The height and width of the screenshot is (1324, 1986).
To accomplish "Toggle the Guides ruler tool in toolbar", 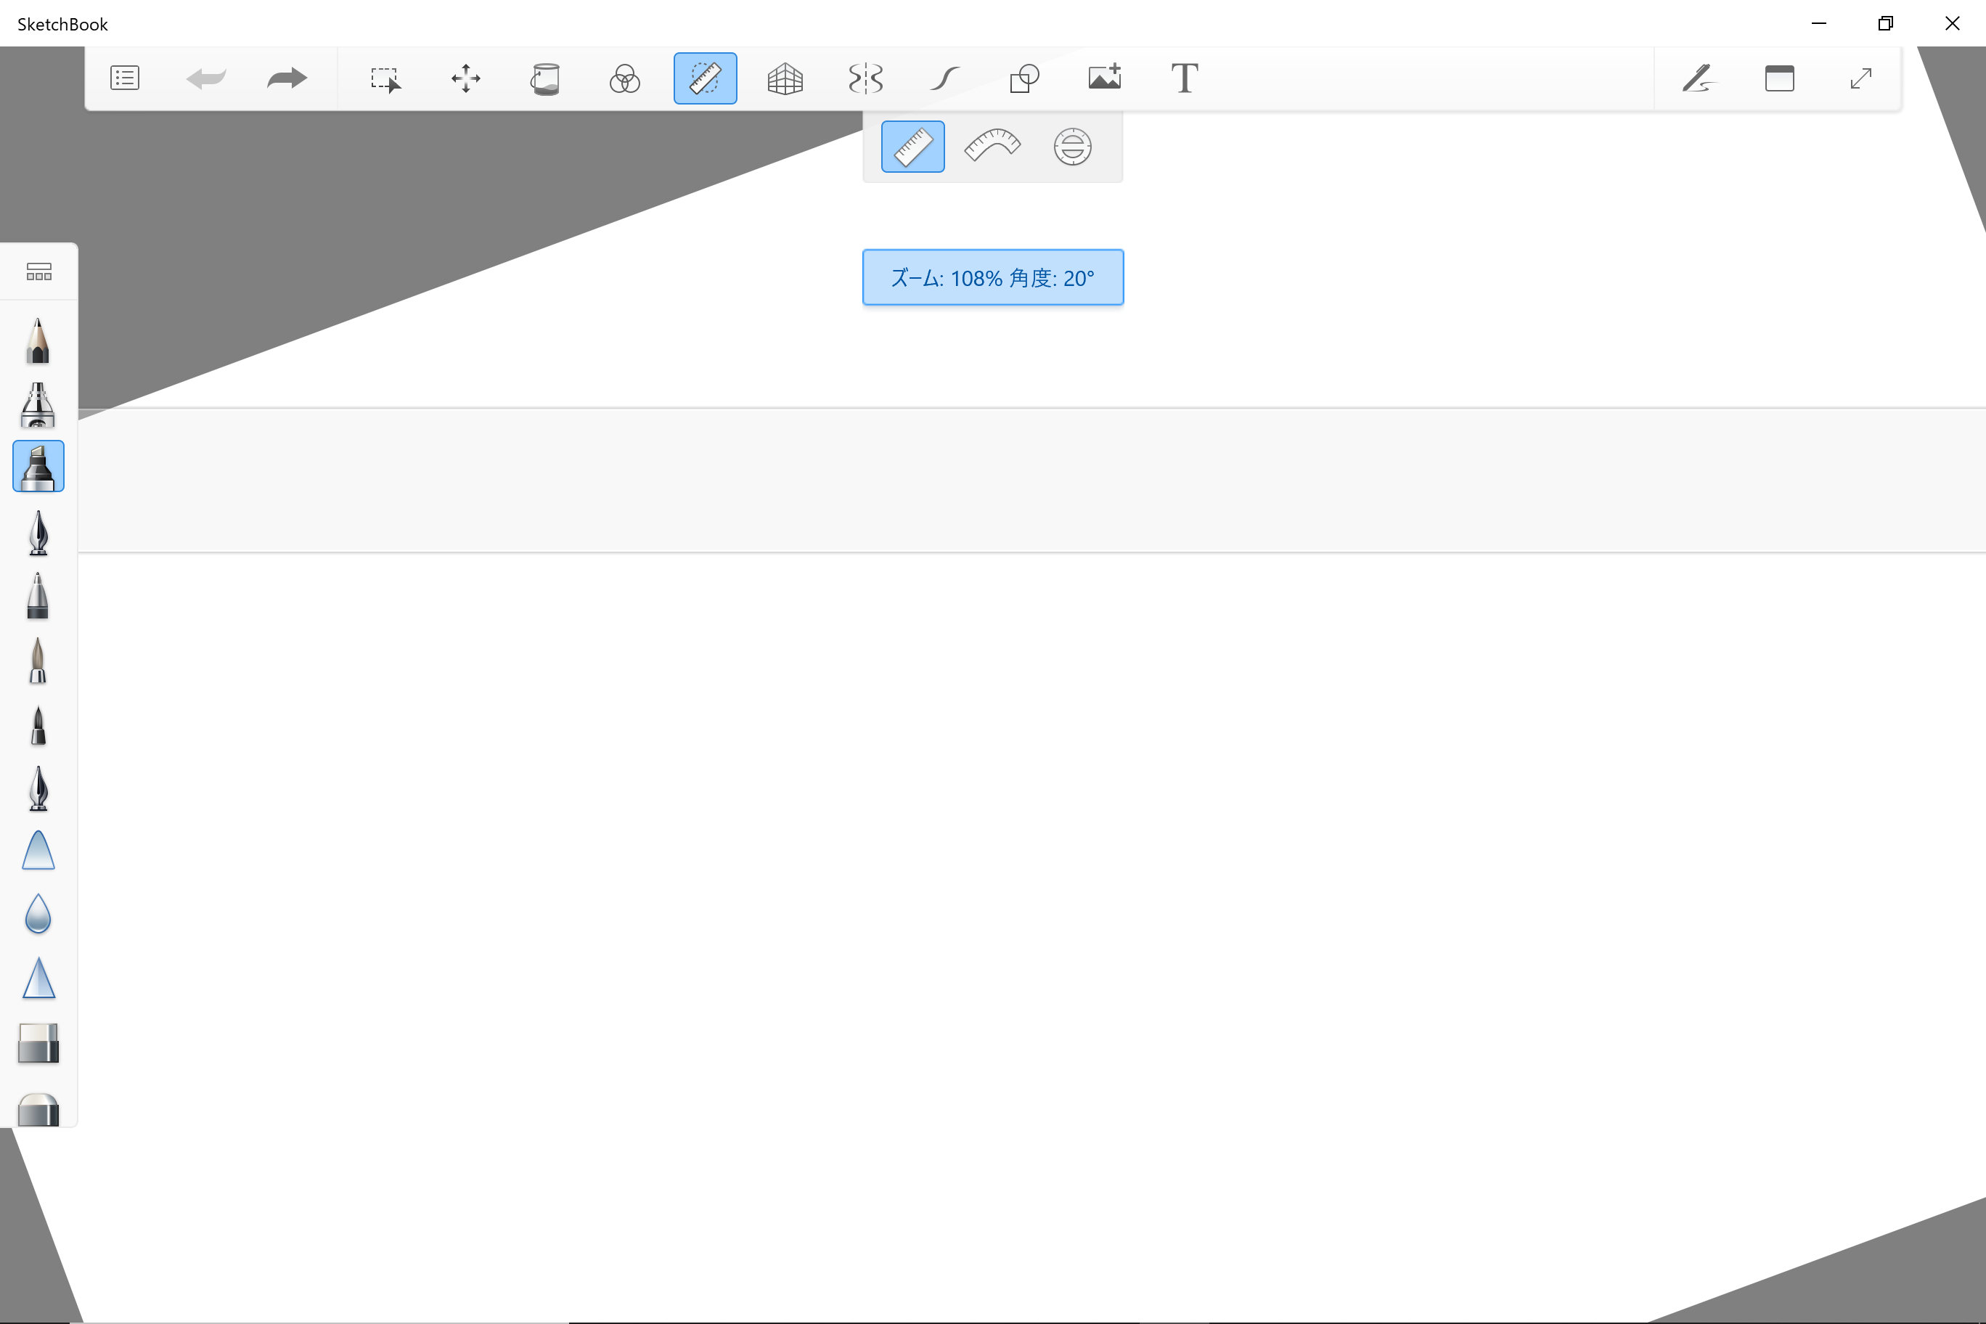I will tap(705, 78).
